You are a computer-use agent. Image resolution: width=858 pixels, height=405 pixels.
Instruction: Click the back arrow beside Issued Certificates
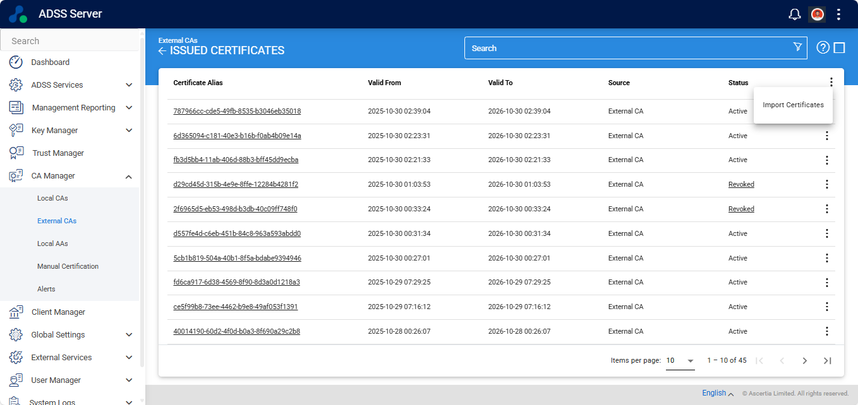tap(162, 51)
